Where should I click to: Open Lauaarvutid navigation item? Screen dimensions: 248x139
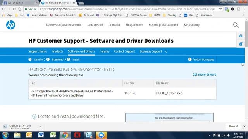click(95, 25)
